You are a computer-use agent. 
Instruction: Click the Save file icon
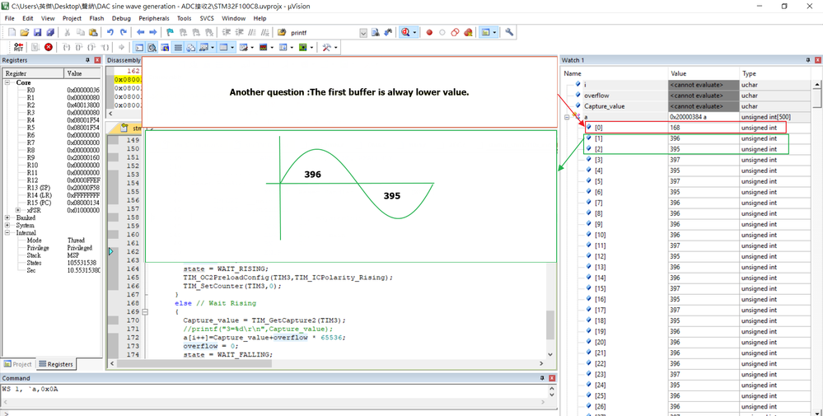tap(37, 32)
